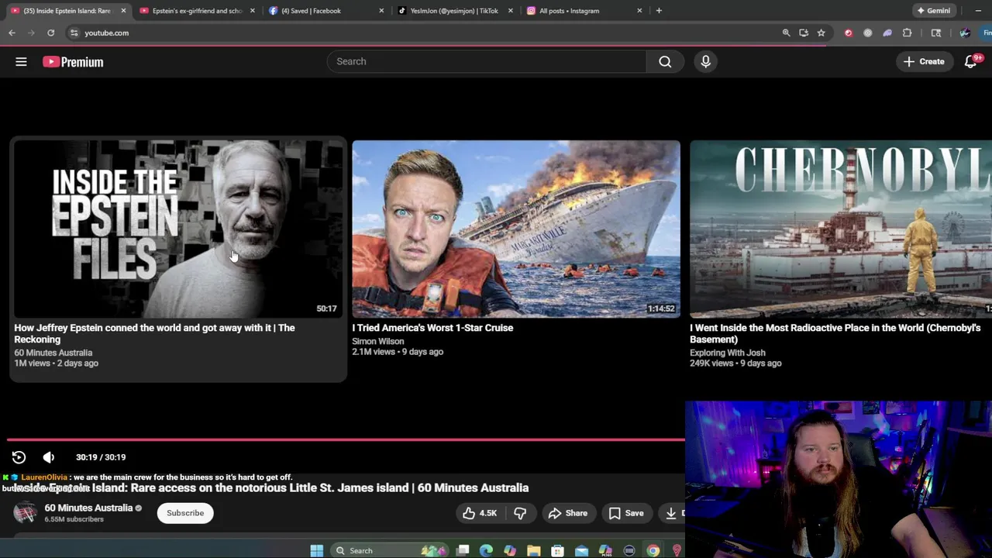Screen dimensions: 992x558
Task: Replay the finished video
Action: coord(19,457)
